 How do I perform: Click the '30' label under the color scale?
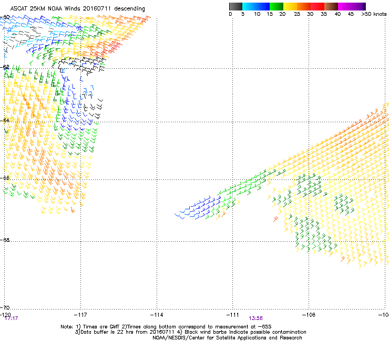(x=310, y=14)
